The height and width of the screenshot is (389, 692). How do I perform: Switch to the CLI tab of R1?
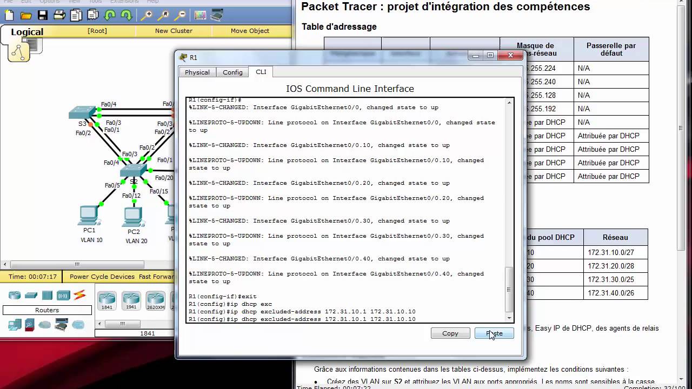tap(261, 72)
